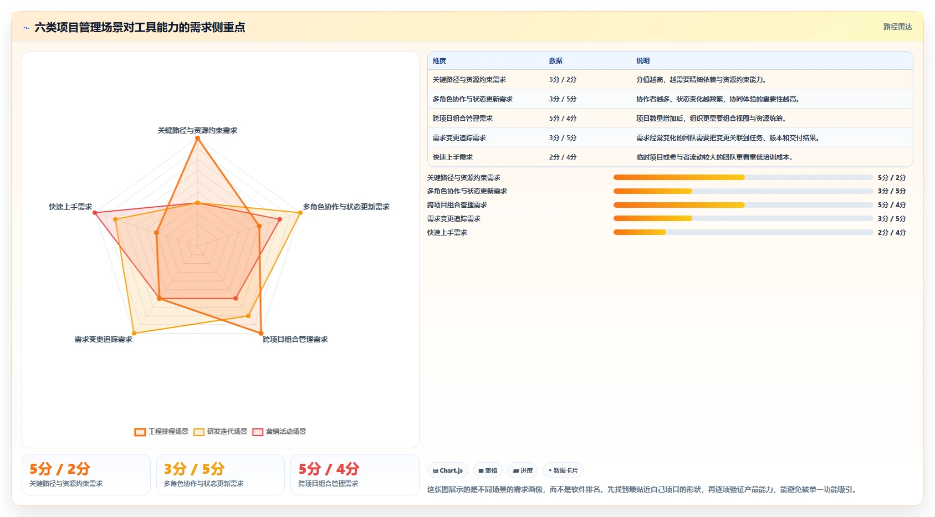Screen dimensions: 935x517
Task: Click the 2分 / 4分 value beside the last progress bar
Action: (x=892, y=233)
